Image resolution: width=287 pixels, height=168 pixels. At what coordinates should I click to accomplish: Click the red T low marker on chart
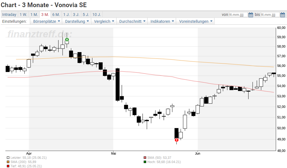click(x=176, y=140)
